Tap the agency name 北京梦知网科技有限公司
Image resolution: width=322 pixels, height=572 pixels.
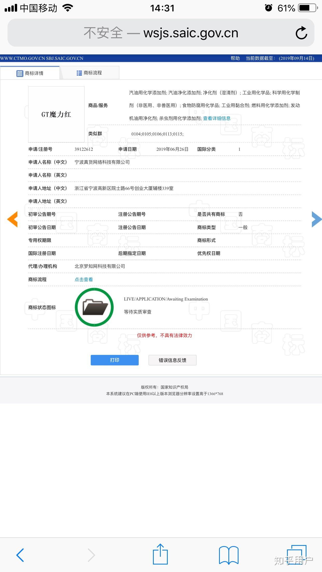pyautogui.click(x=100, y=266)
